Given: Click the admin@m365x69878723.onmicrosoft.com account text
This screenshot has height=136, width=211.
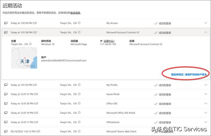Looking at the screenshot, I should click(64, 61).
